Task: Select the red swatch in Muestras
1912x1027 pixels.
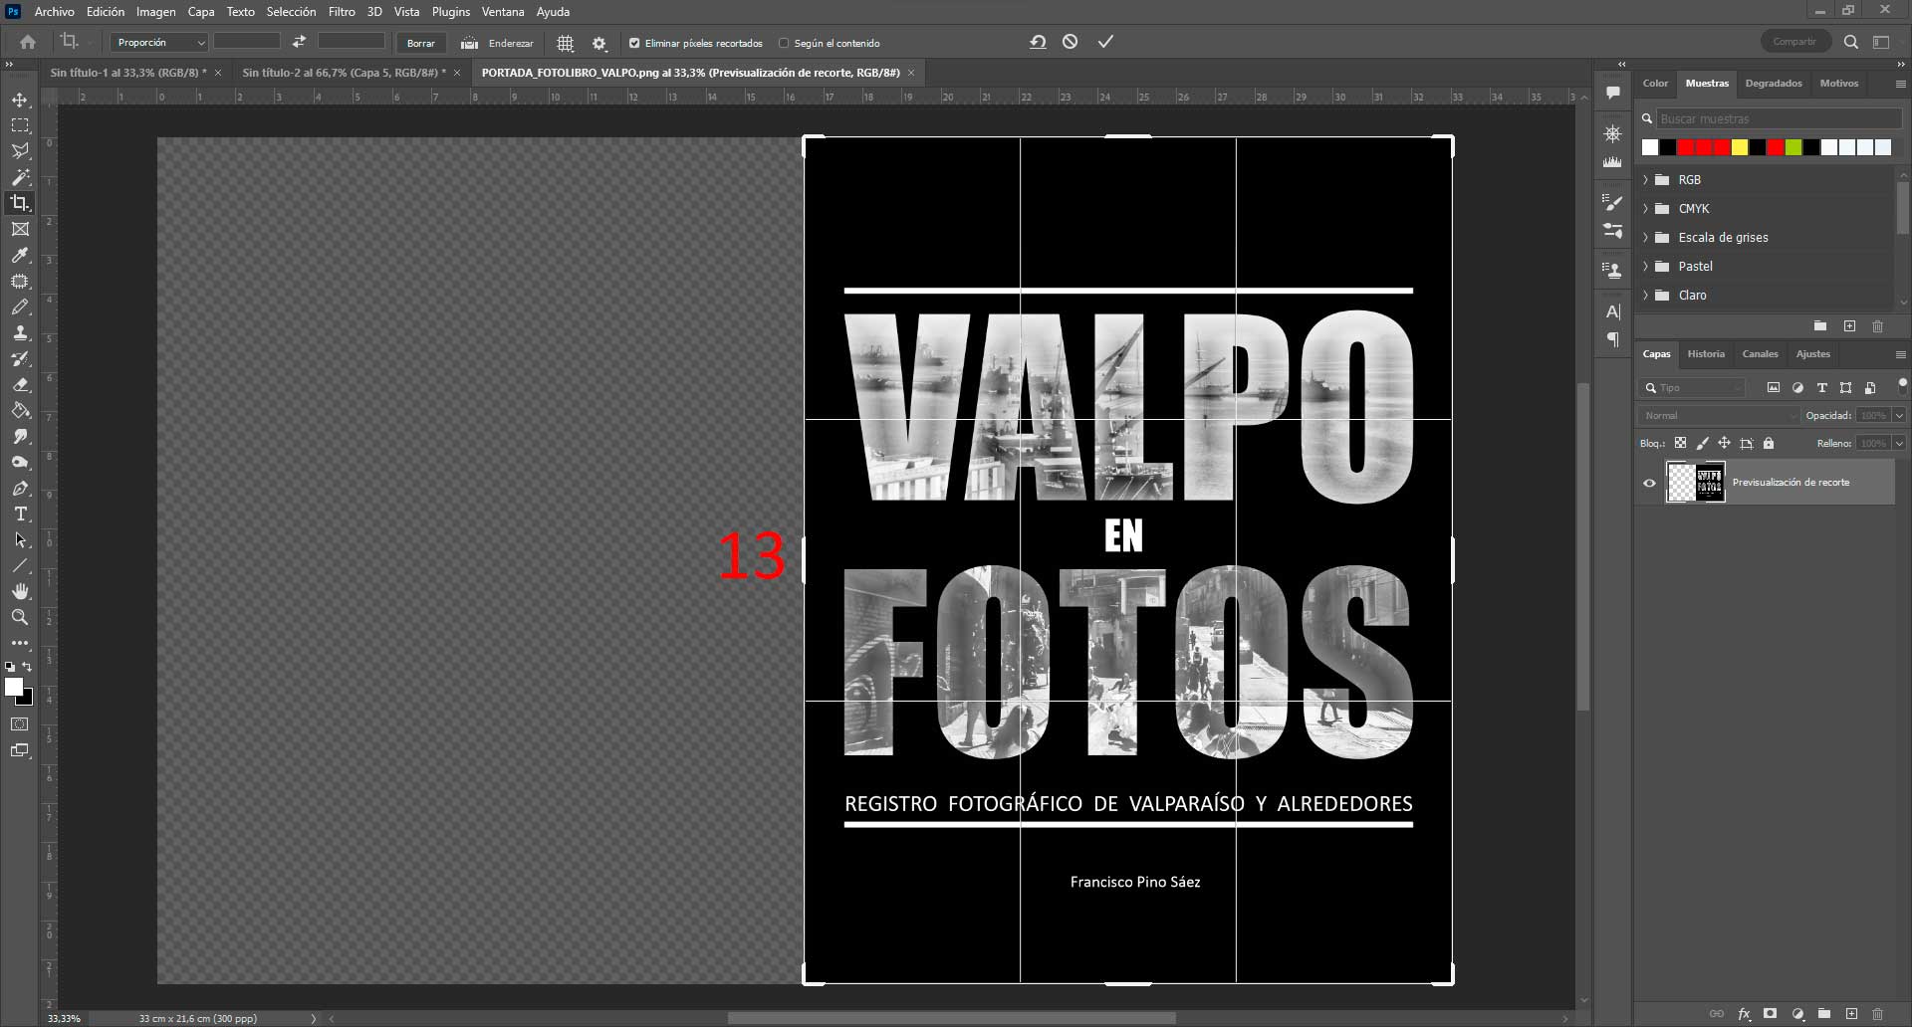Action: point(1684,147)
